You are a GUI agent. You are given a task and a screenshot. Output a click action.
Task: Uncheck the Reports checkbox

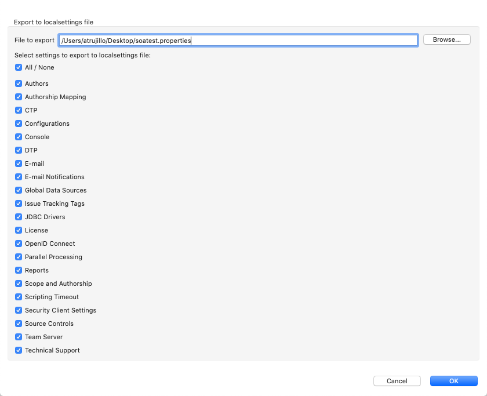click(19, 271)
